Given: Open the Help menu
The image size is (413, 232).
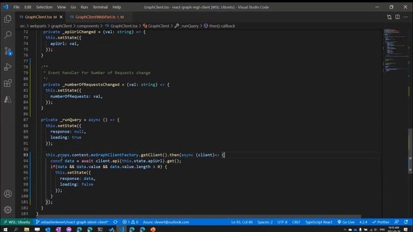Looking at the screenshot, I should tap(117, 7).
